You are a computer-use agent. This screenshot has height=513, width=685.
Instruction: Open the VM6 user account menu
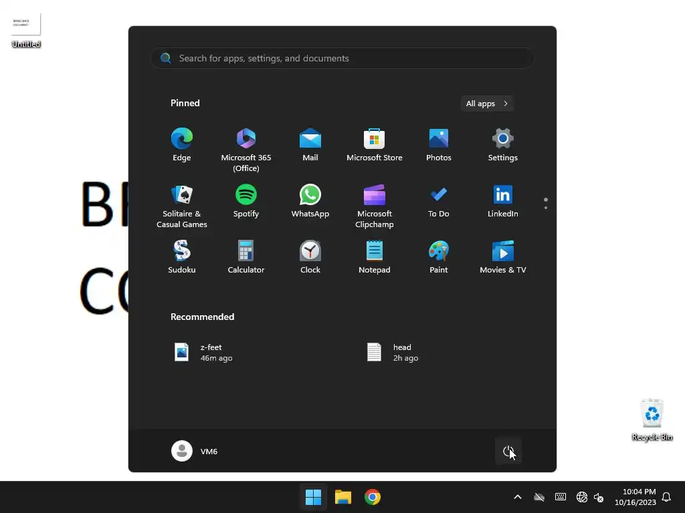point(195,451)
